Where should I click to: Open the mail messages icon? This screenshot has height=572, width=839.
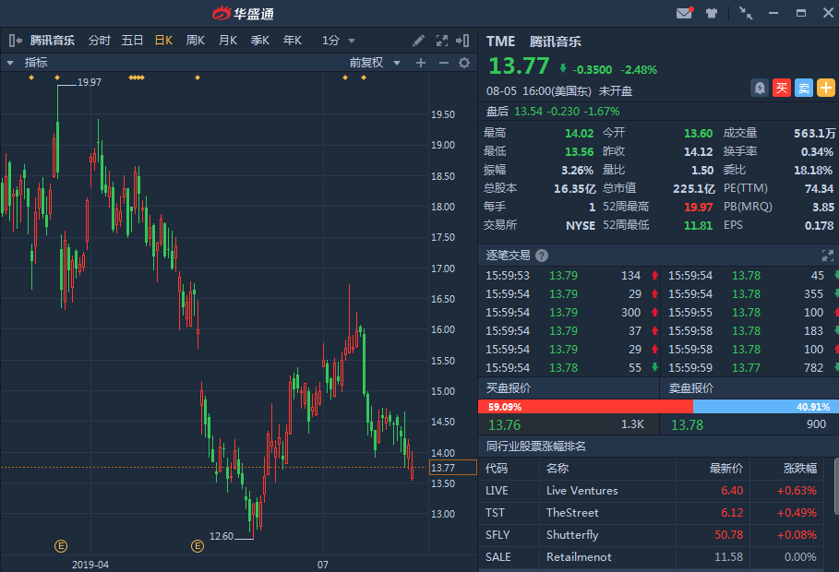(x=684, y=13)
